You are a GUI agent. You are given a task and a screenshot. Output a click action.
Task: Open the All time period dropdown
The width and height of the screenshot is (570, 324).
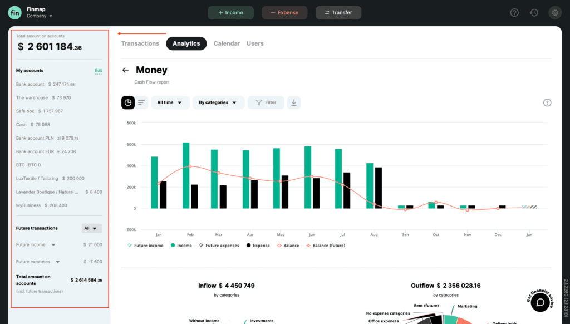click(x=170, y=102)
